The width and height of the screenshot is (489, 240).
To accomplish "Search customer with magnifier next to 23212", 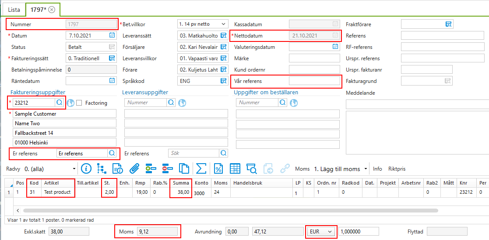I will [59, 103].
